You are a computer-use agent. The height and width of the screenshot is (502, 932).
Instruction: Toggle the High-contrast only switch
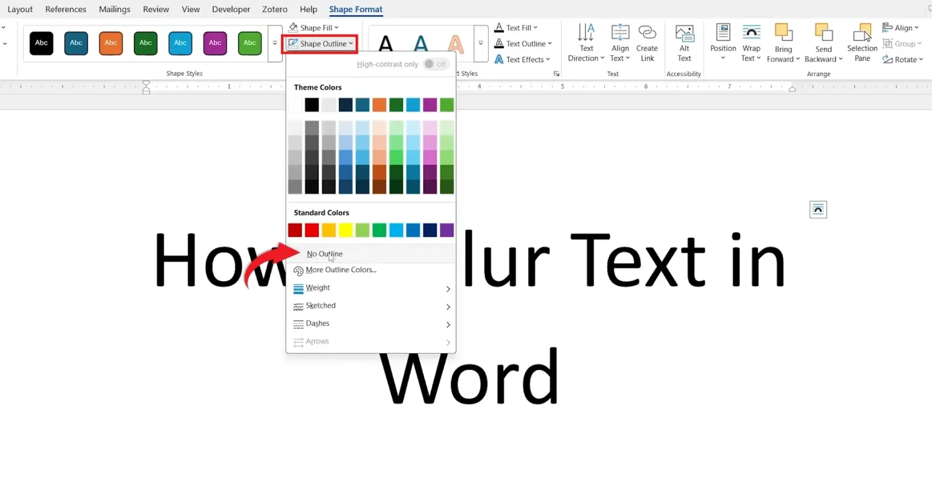[x=436, y=64]
